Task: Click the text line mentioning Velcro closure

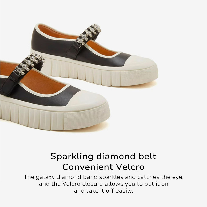Action: [x=103, y=184]
